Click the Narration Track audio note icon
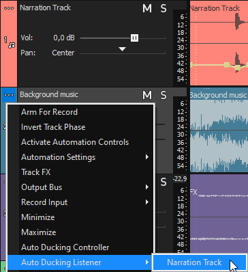Screen dimensions: 248x272 (12, 46)
